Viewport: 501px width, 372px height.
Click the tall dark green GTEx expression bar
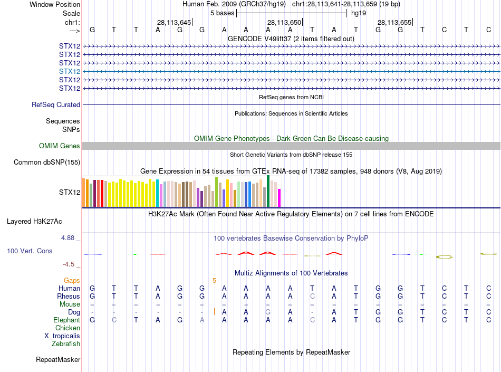[268, 191]
